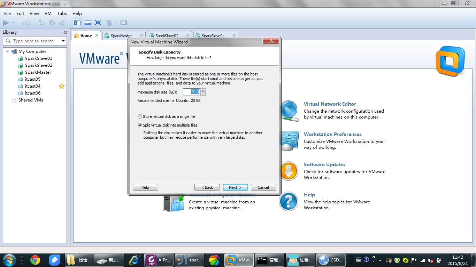Image resolution: width=476 pixels, height=267 pixels.
Task: Open Google Chrome from the taskbar
Action: pos(35,260)
